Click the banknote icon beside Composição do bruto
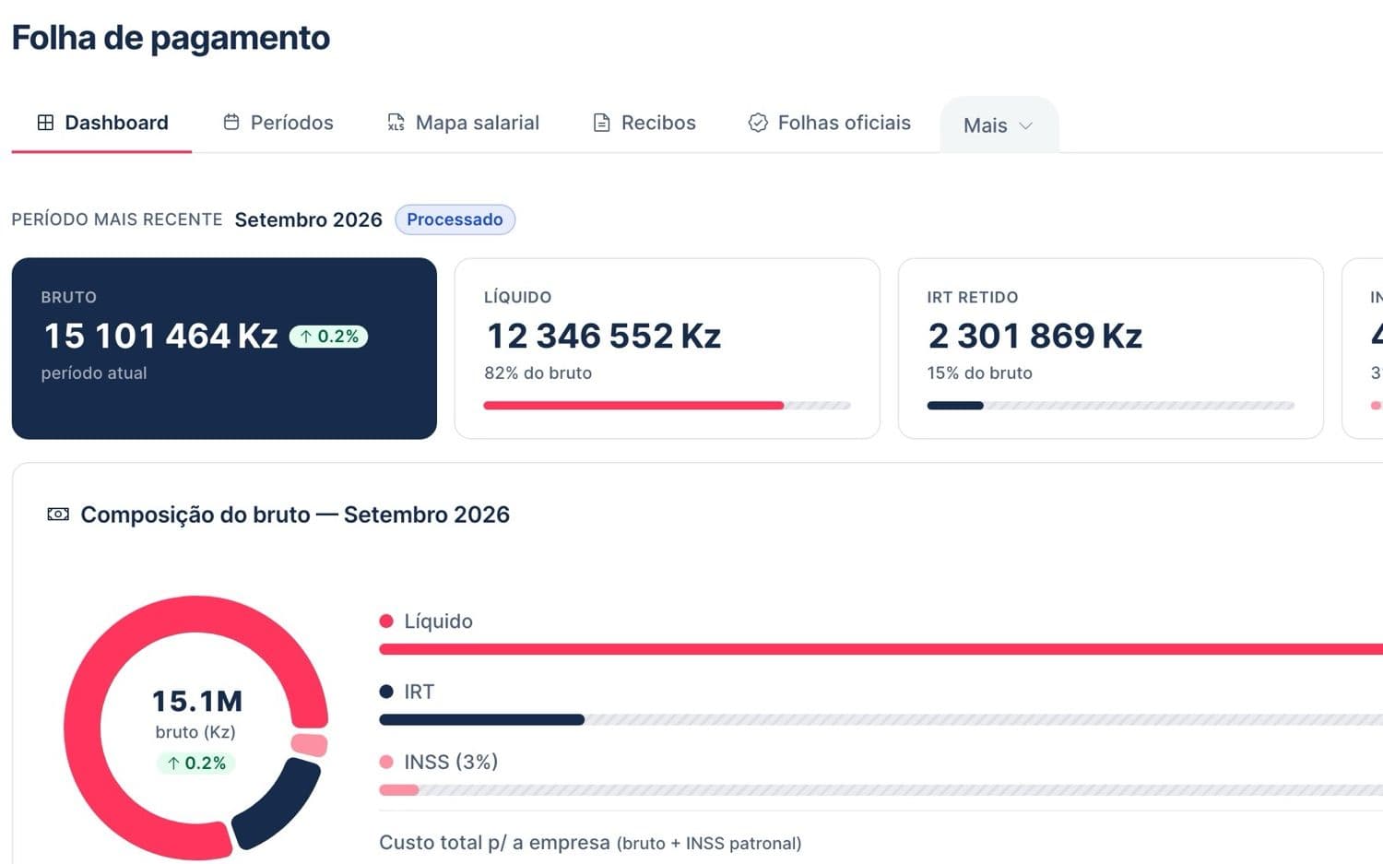Image resolution: width=1383 pixels, height=864 pixels. (58, 515)
